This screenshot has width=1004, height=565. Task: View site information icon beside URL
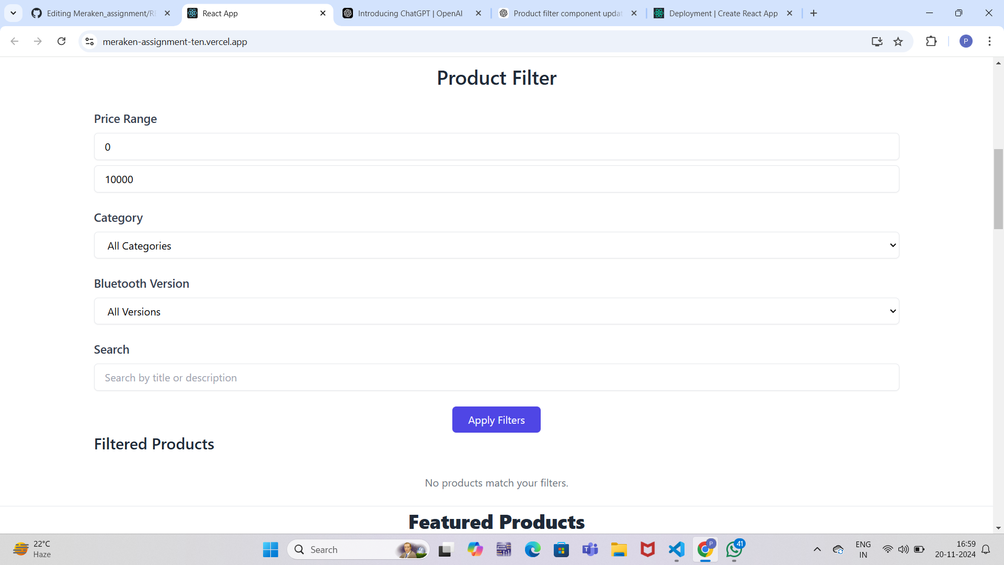point(89,41)
